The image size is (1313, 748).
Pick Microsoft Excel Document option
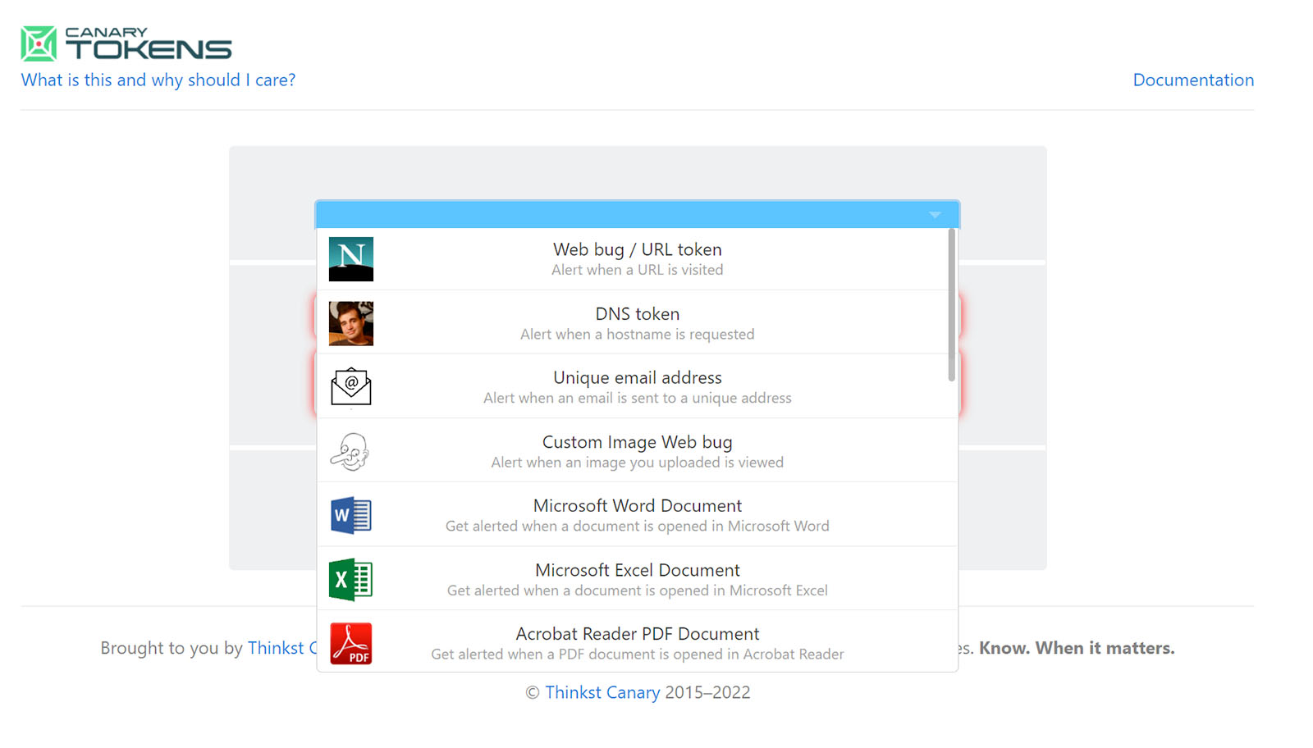coord(638,579)
